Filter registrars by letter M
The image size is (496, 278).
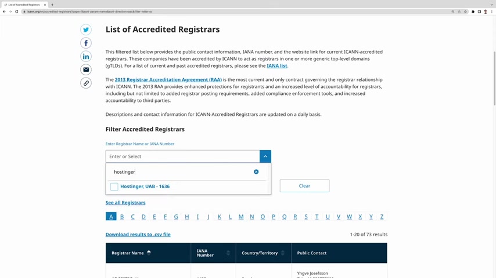click(x=241, y=217)
